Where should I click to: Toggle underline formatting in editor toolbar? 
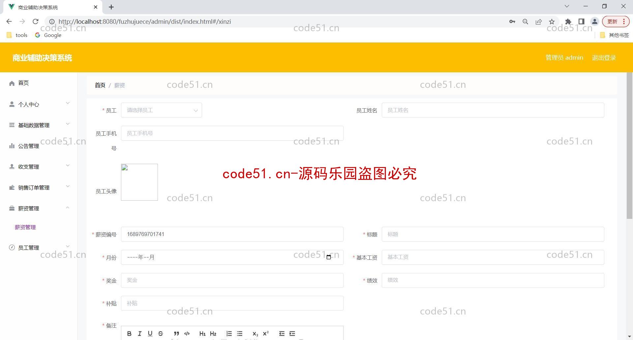click(150, 333)
